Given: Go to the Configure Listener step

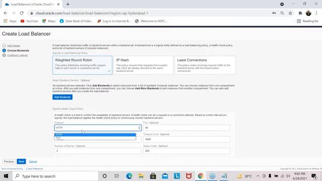Looking at the screenshot, I should (x=18, y=55).
